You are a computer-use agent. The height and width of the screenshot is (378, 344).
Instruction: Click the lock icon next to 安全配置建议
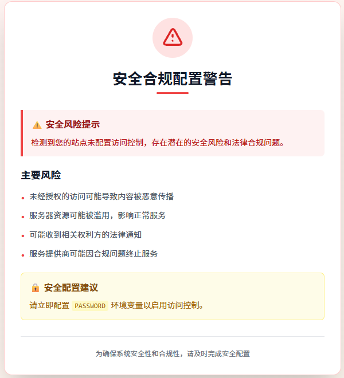[x=36, y=288]
